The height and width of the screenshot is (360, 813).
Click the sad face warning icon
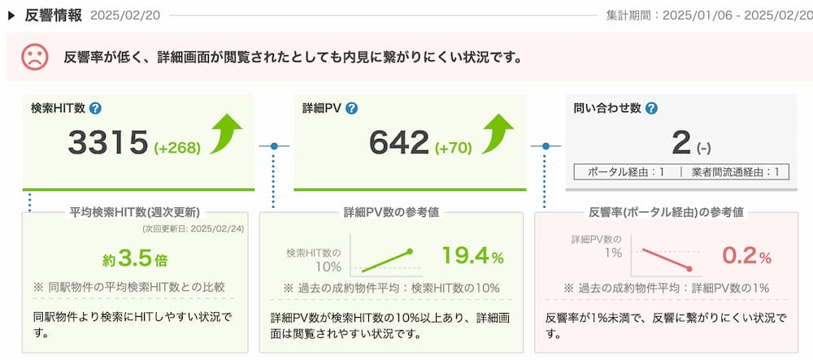pos(35,57)
